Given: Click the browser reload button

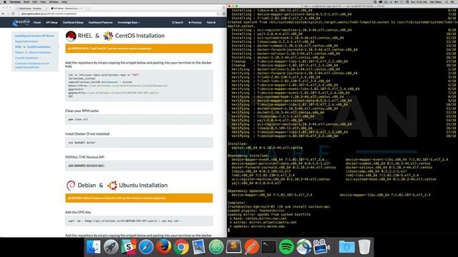Looking at the screenshot, I should pos(13,14).
